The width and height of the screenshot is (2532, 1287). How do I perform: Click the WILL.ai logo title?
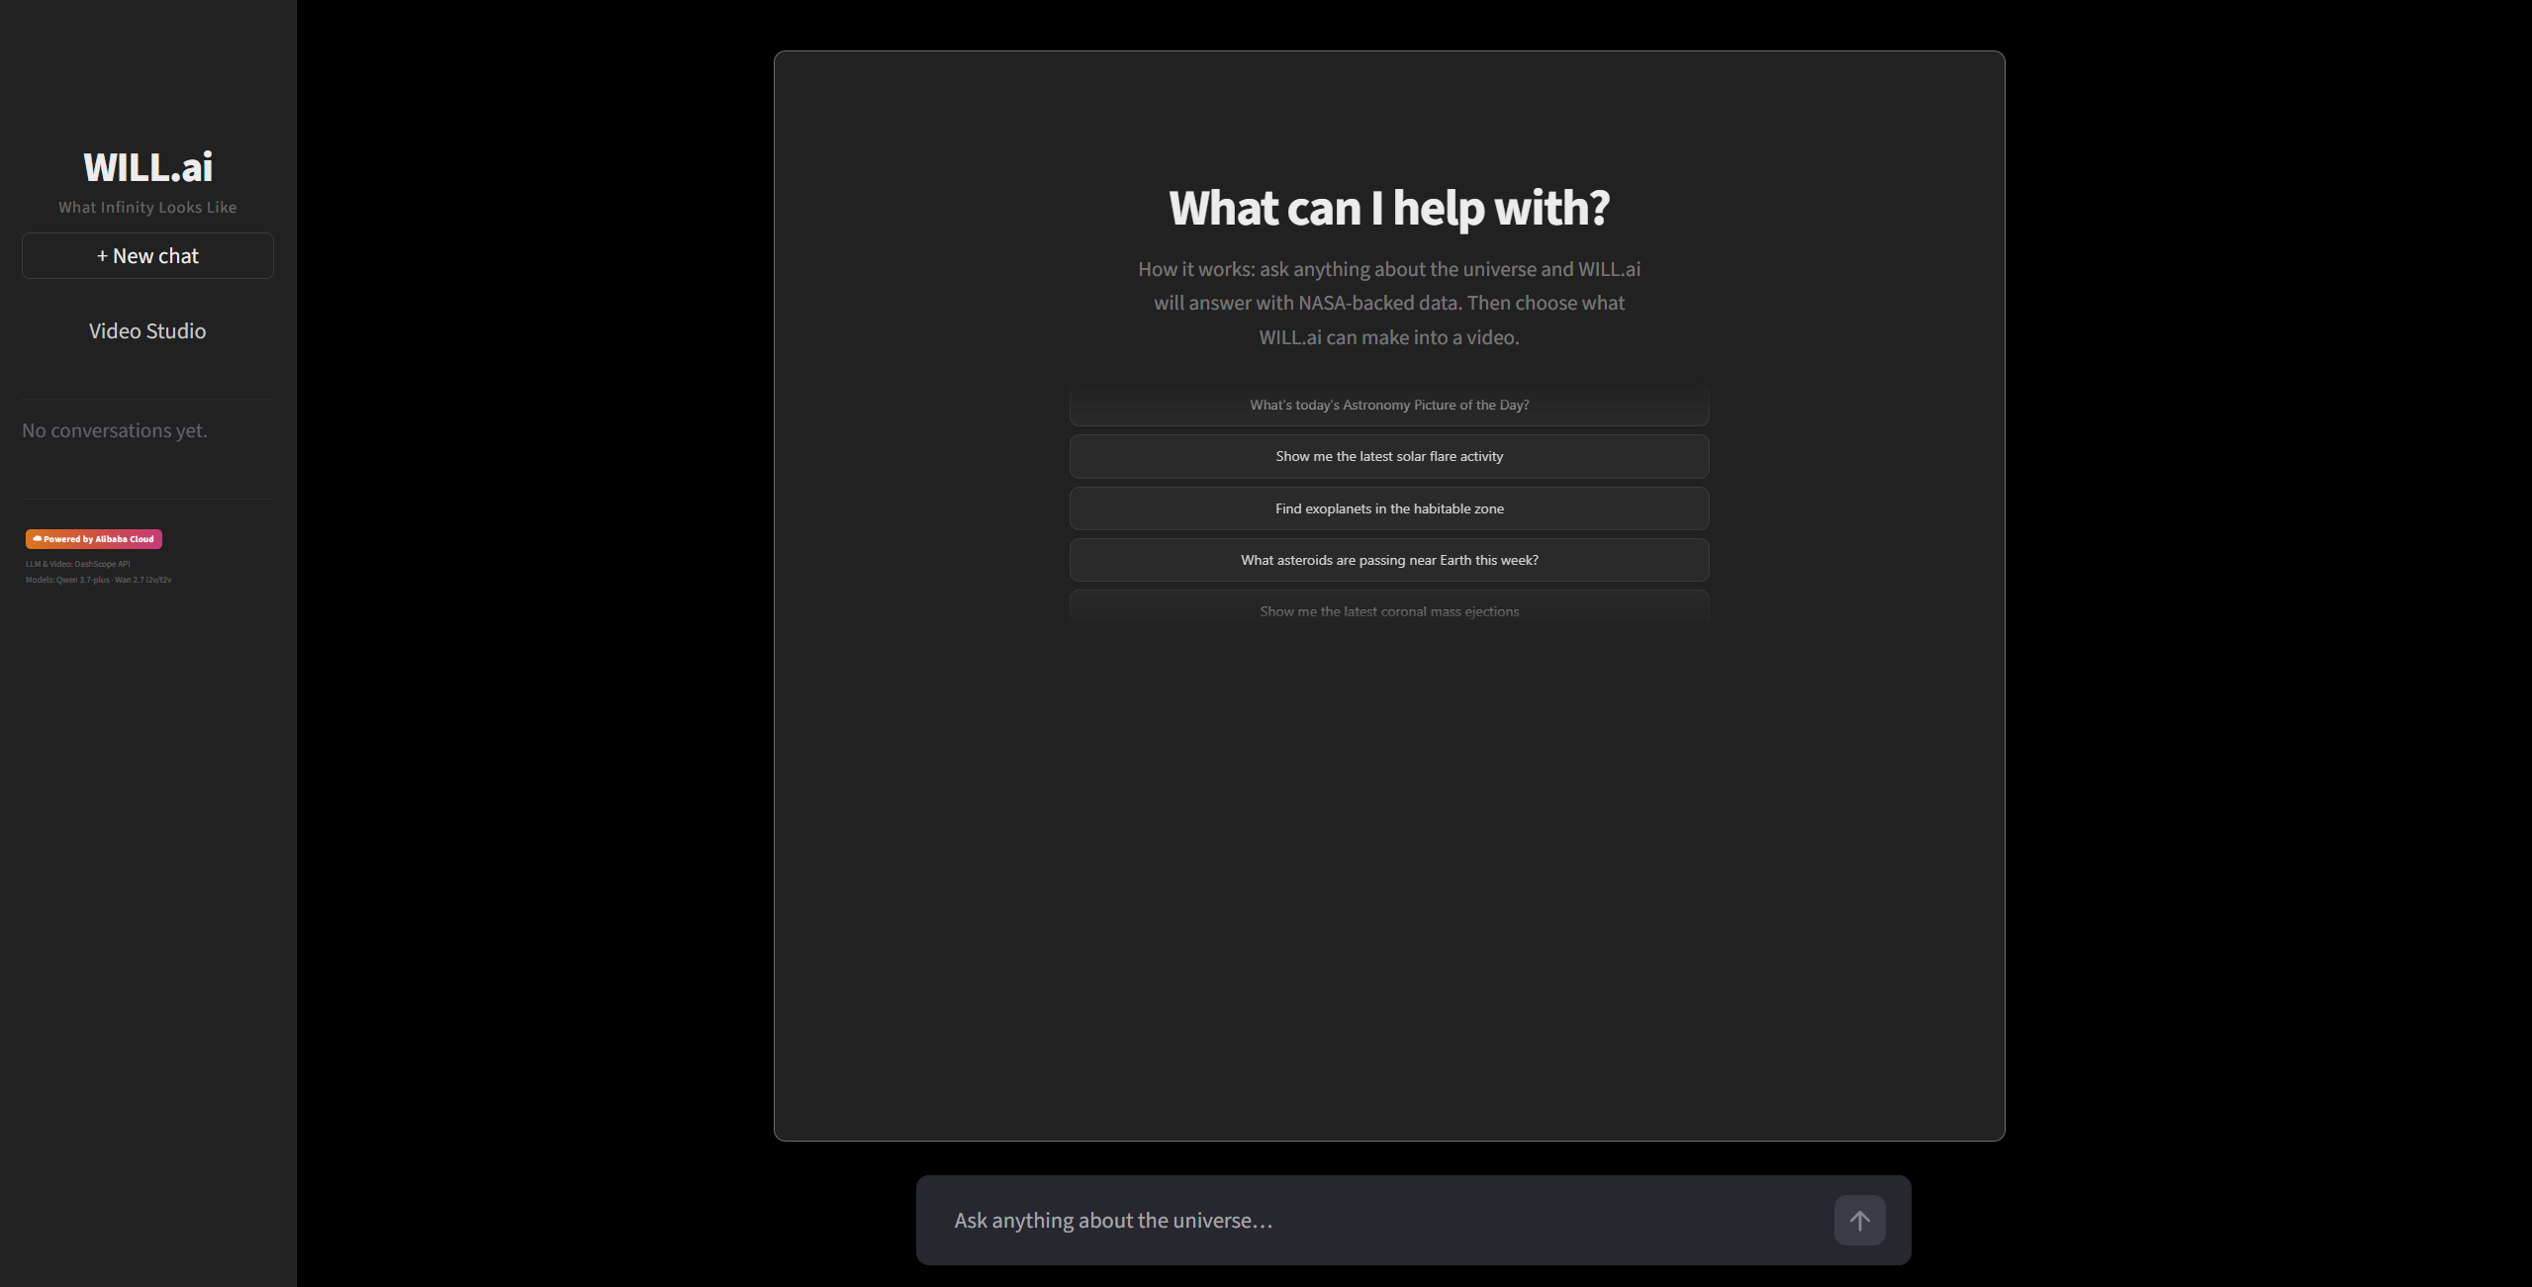147,167
